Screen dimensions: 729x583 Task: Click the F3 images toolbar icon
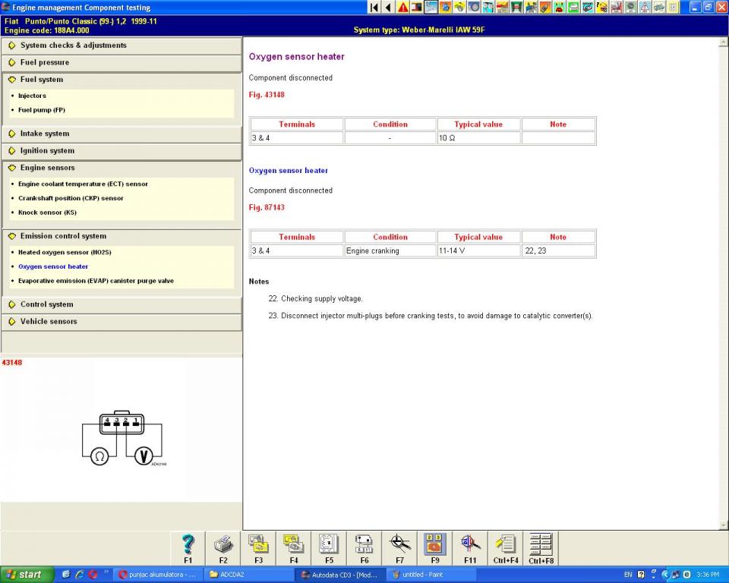click(x=258, y=549)
